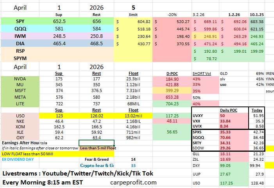Screen dimensions: 274x188
Task: Select ZSL daily POC 18.69
Action: click(234, 160)
